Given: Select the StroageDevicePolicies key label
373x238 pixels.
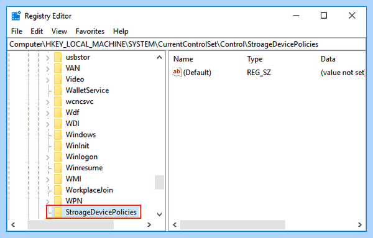Looking at the screenshot, I should [x=101, y=212].
